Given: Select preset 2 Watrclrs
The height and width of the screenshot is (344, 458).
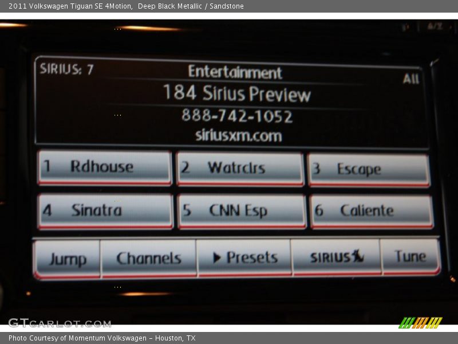Looking at the screenshot, I should [x=240, y=169].
